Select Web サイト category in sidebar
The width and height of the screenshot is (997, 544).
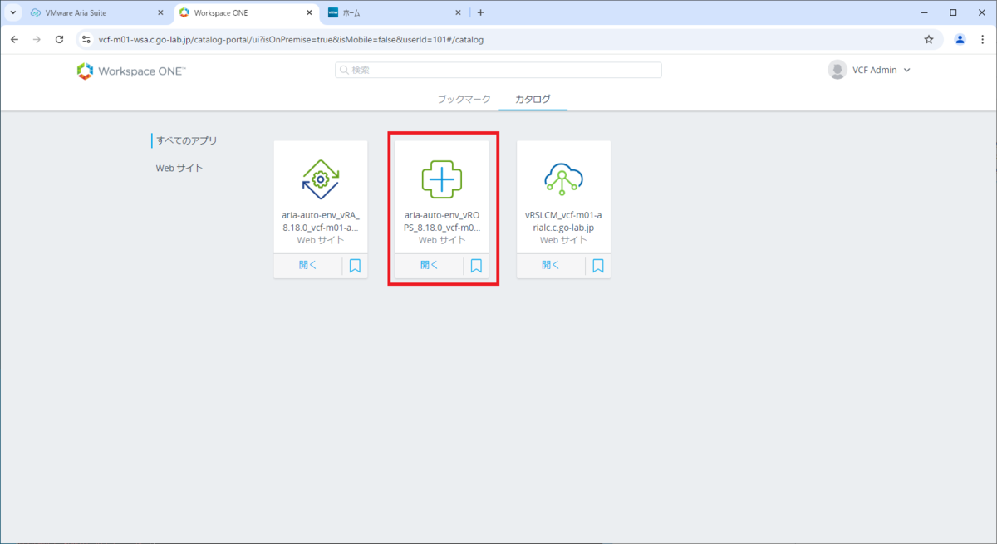[179, 168]
